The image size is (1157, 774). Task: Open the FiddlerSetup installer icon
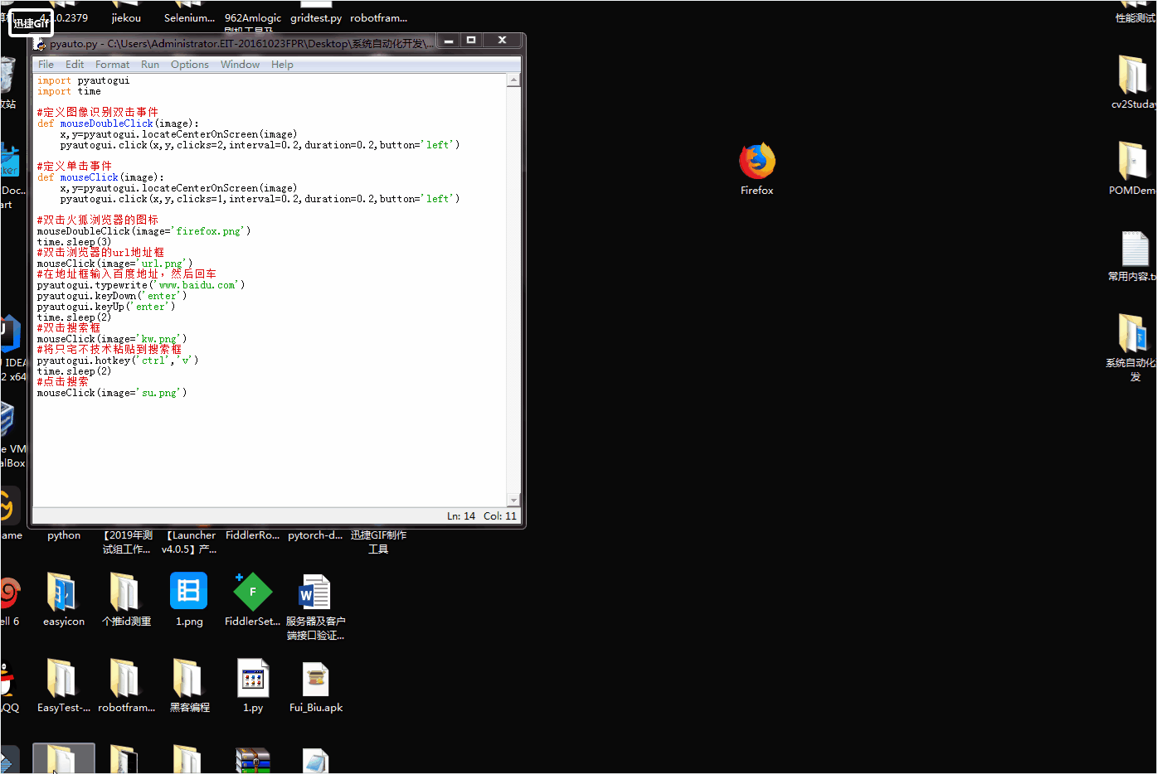click(x=252, y=591)
